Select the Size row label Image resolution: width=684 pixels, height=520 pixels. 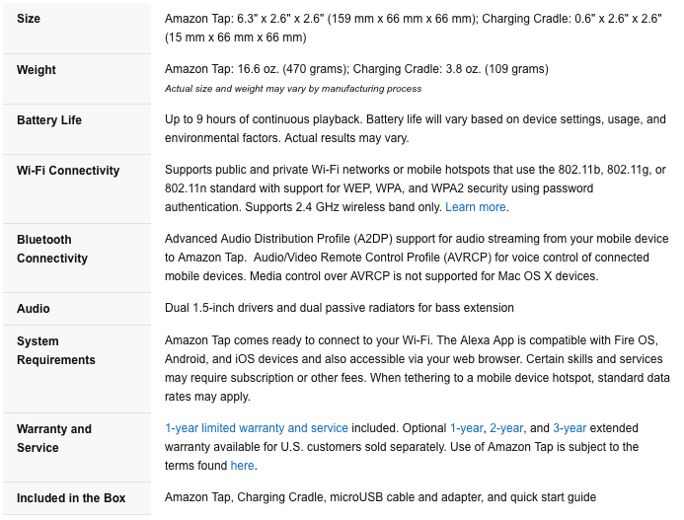coord(29,19)
